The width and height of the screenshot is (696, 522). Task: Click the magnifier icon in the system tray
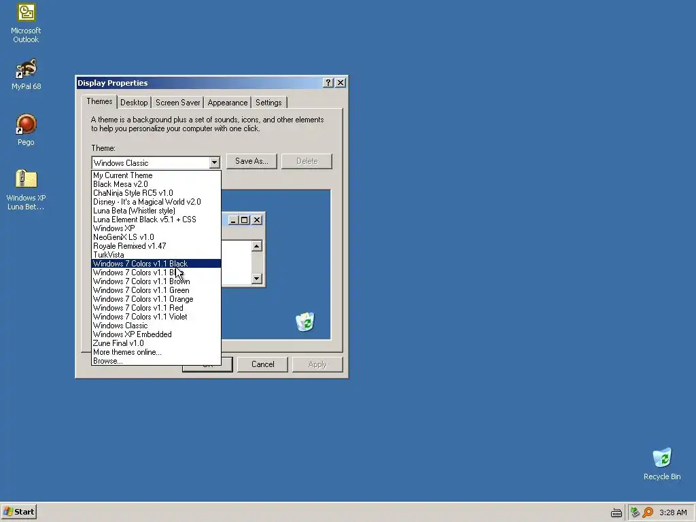648,512
